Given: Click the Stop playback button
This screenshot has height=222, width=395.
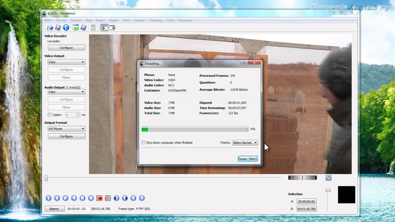Looking at the screenshot, I should point(57,198).
